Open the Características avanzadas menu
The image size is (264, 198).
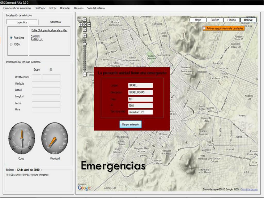pyautogui.click(x=17, y=8)
